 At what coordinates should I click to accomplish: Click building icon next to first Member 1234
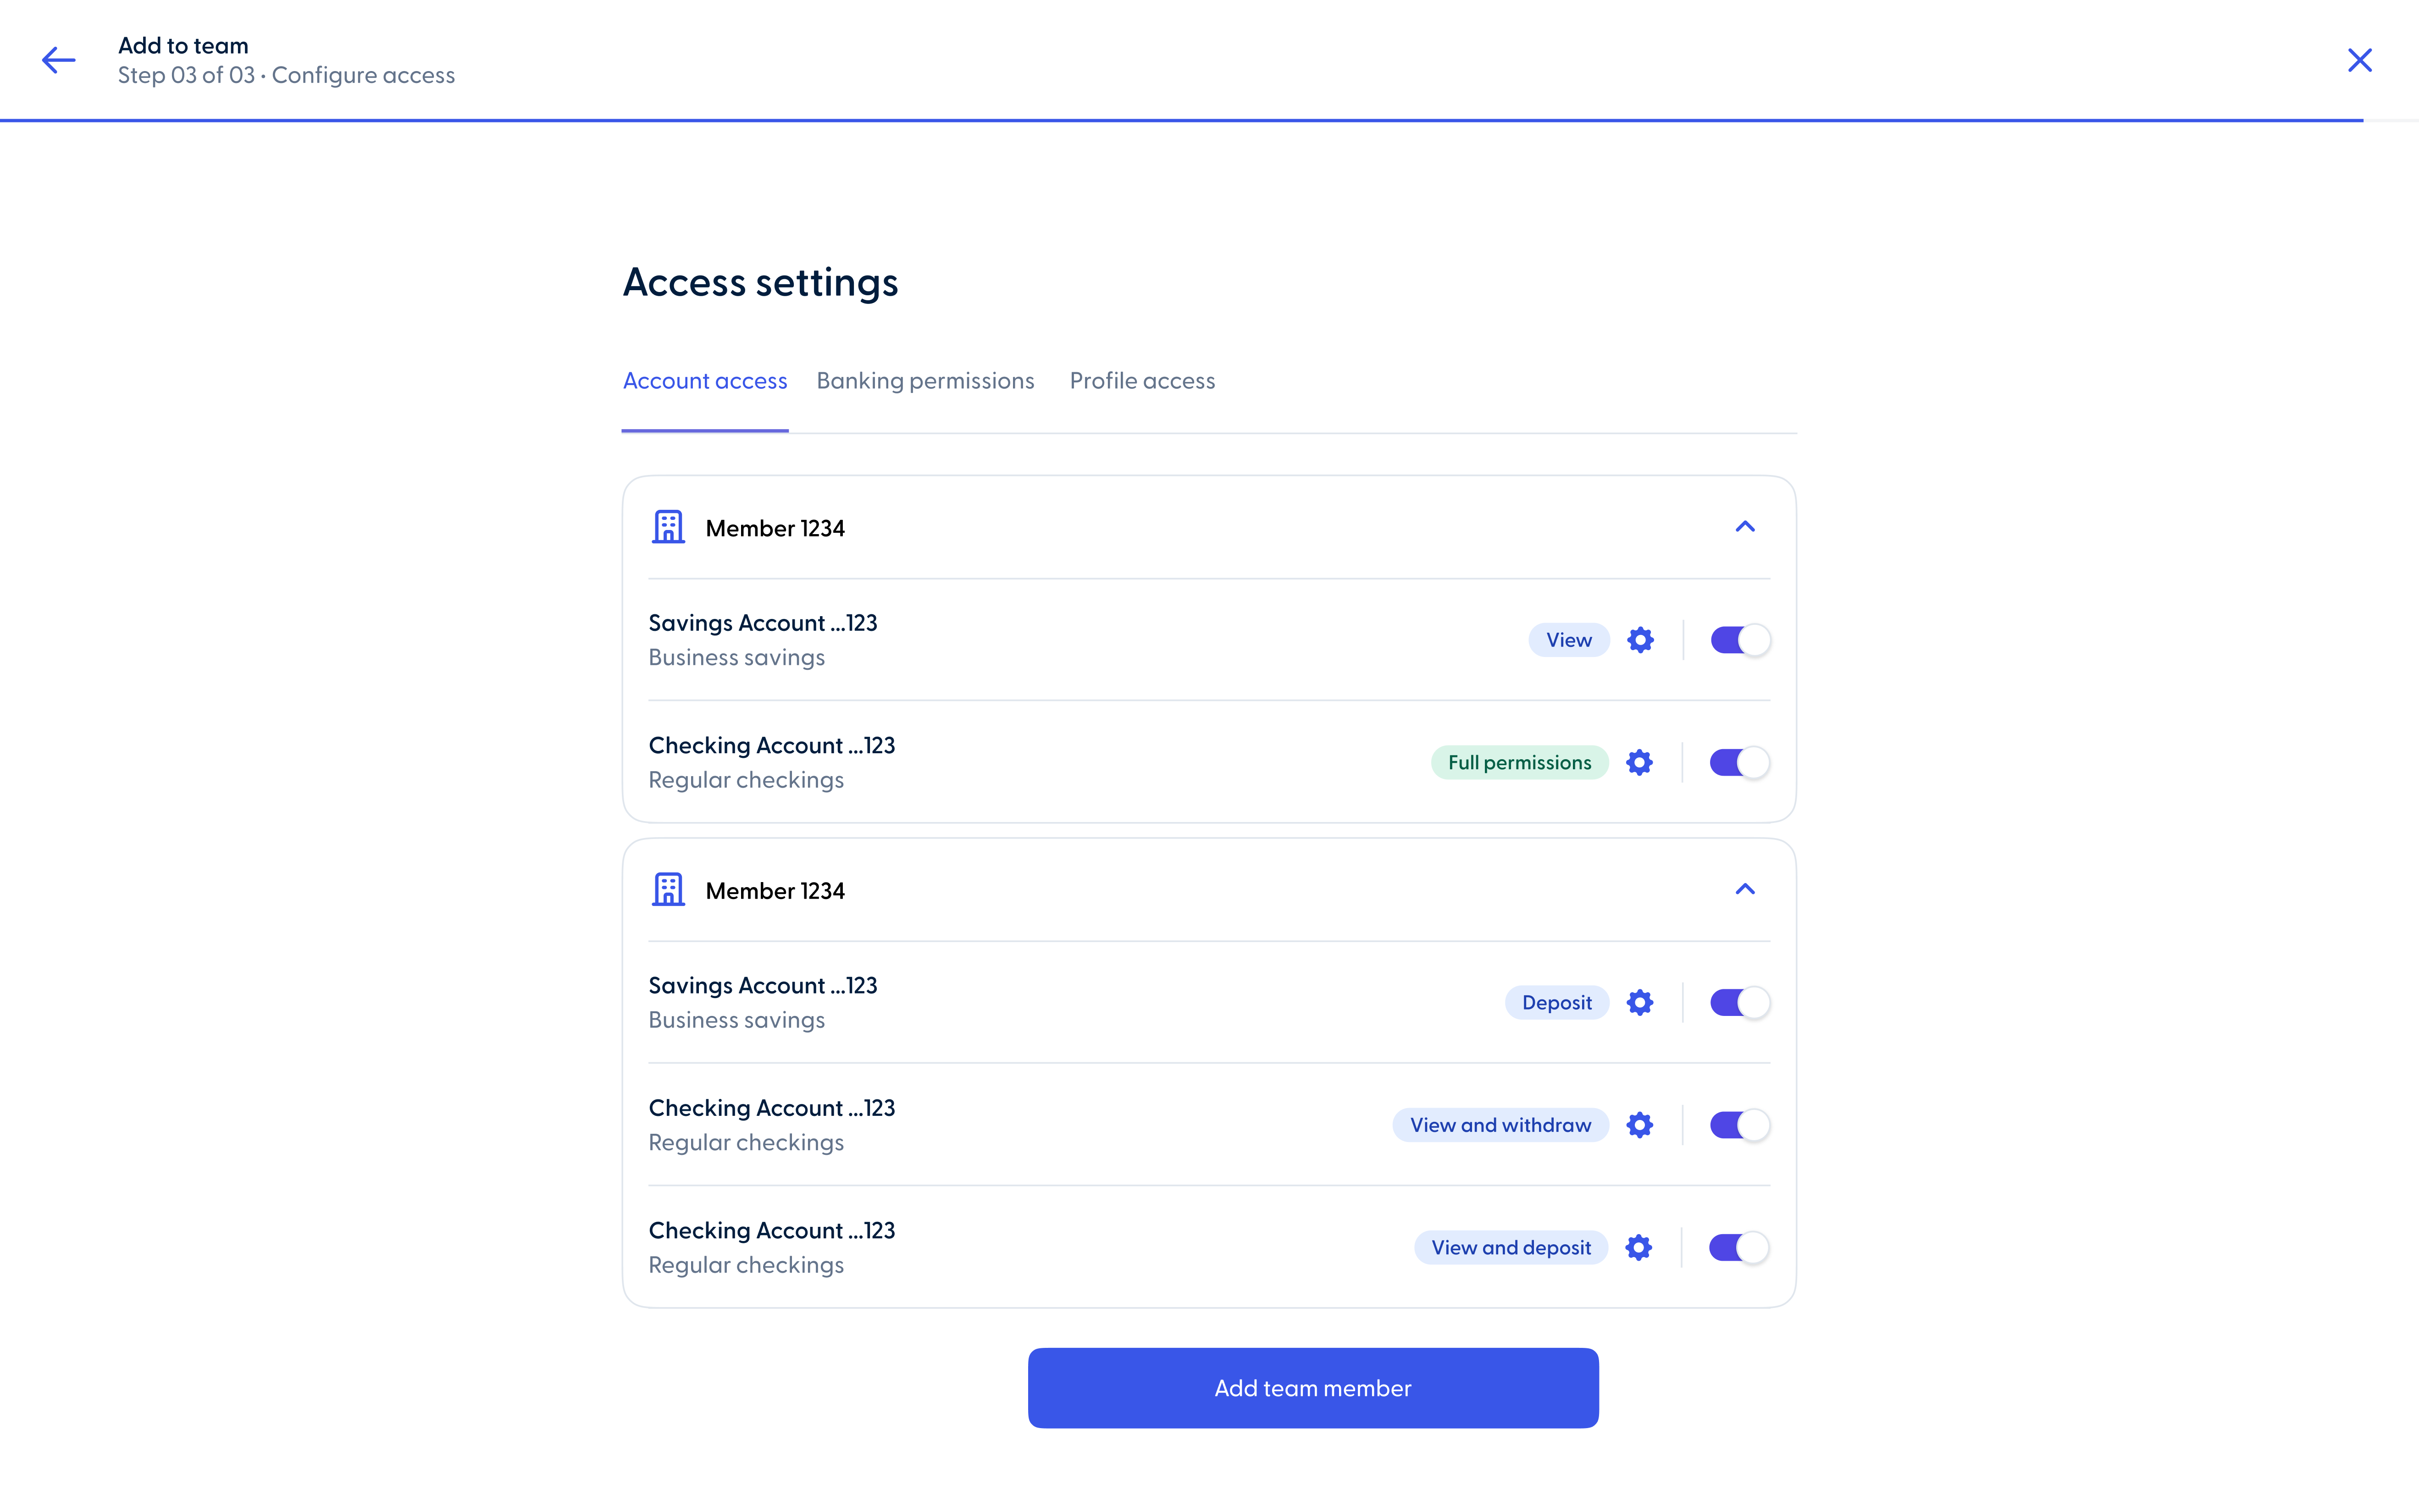point(668,527)
